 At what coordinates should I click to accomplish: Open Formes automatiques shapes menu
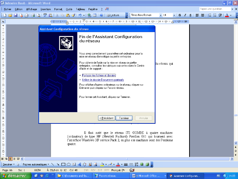[x=36, y=164]
